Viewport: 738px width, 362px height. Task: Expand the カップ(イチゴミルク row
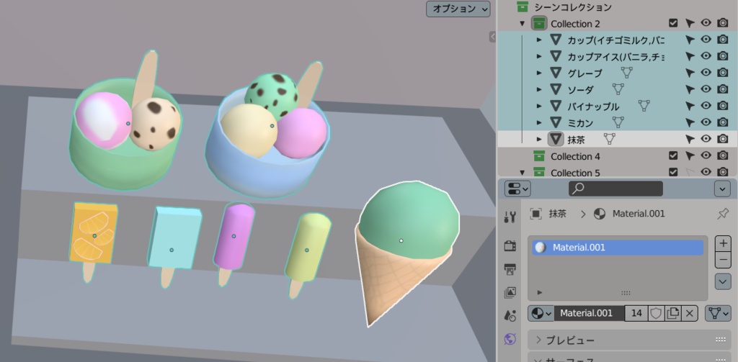[x=539, y=40]
